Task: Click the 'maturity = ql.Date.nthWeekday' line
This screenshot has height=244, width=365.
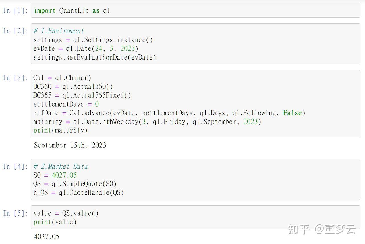Action: tap(147, 122)
